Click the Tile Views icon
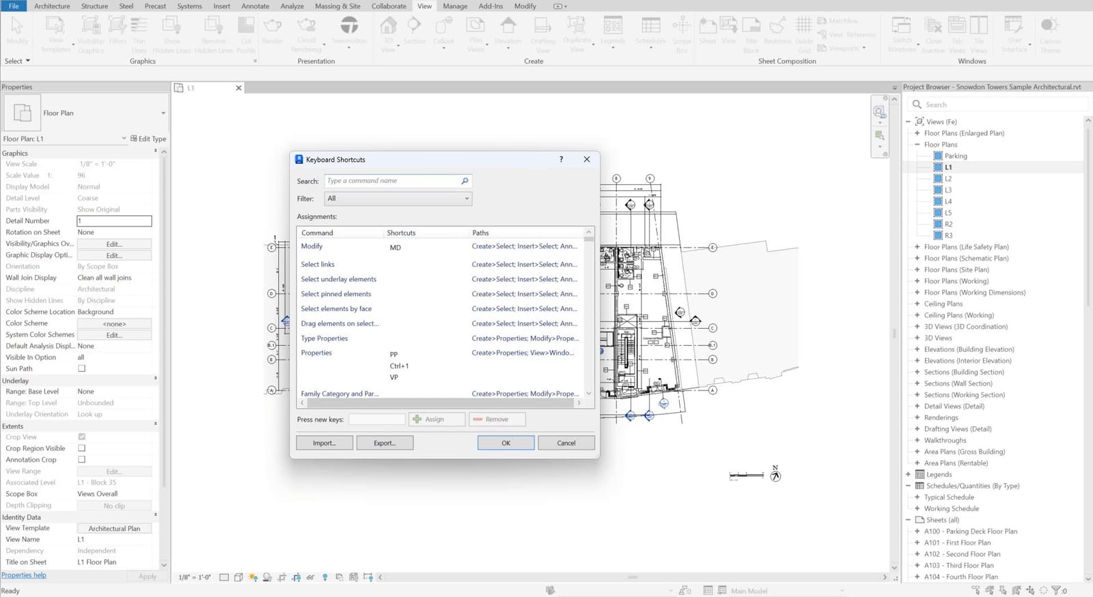Viewport: 1093px width, 597px height. [979, 26]
